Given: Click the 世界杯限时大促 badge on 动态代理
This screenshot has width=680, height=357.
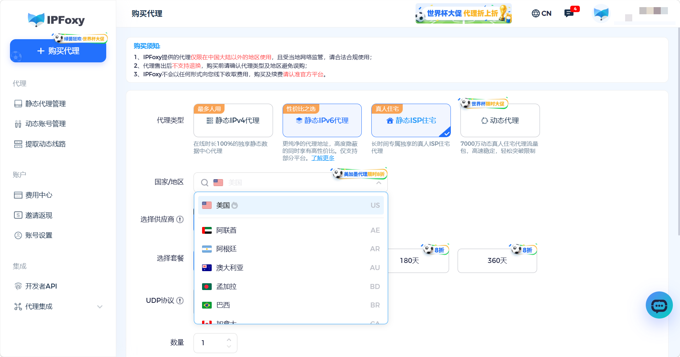Looking at the screenshot, I should click(x=483, y=103).
